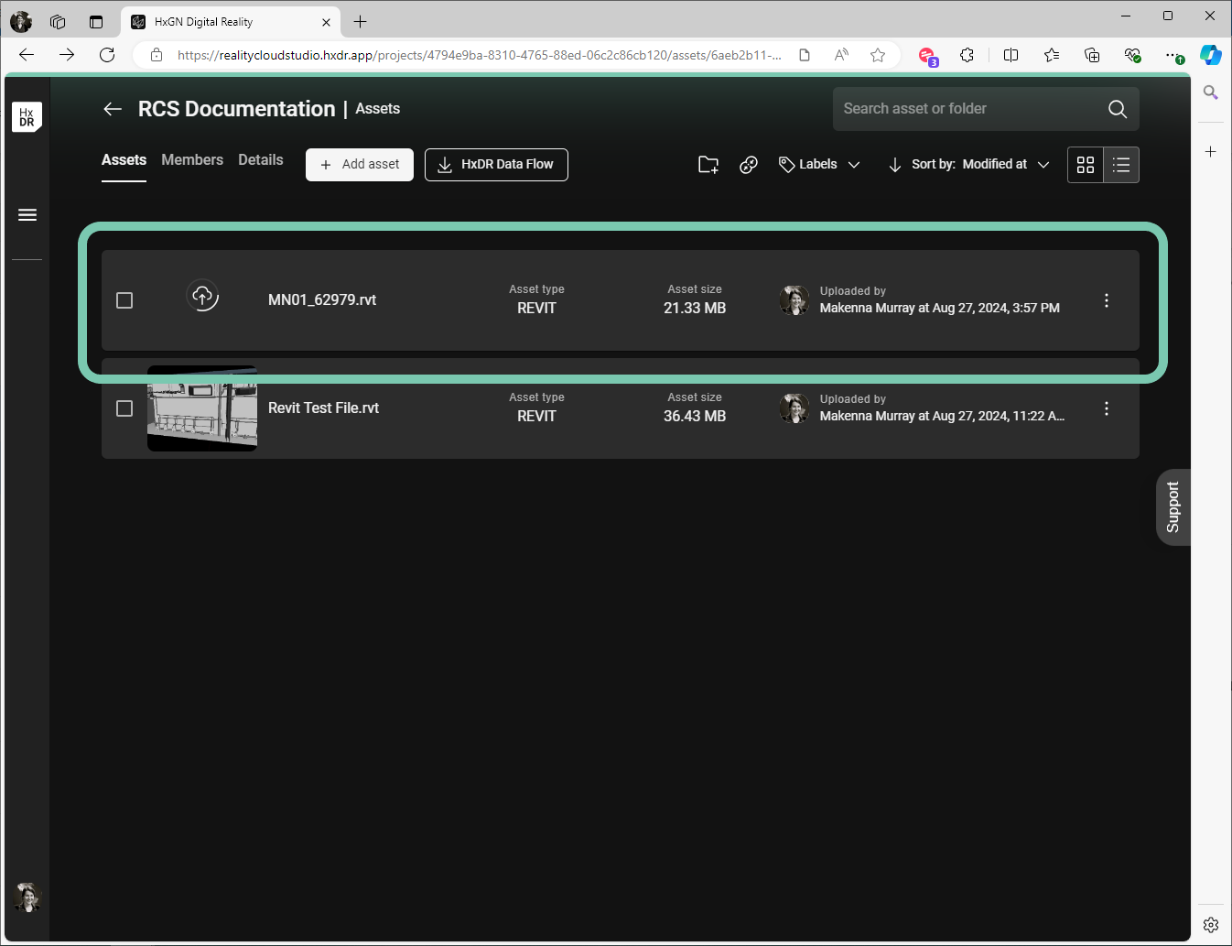This screenshot has width=1232, height=946.
Task: Switch to grid view layout
Action: 1086,165
